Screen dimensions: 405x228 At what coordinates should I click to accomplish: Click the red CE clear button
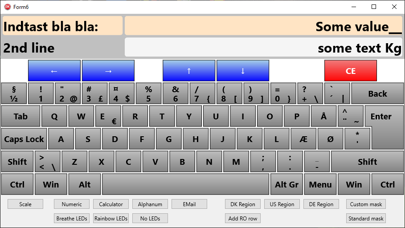351,71
